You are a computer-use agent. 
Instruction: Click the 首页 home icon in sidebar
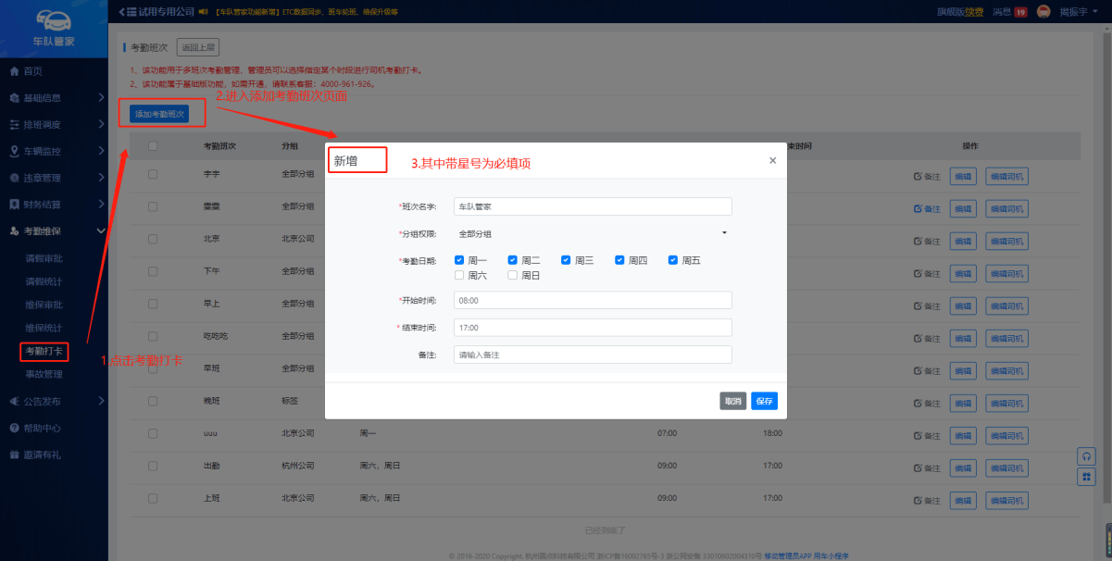[x=14, y=71]
